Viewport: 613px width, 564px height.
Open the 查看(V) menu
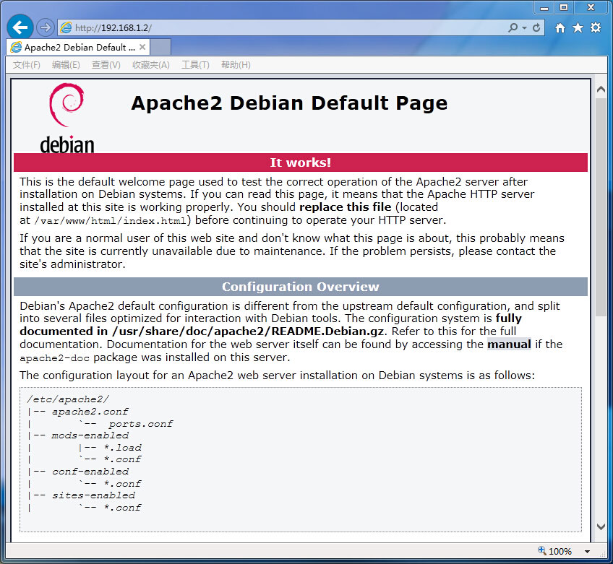[106, 64]
